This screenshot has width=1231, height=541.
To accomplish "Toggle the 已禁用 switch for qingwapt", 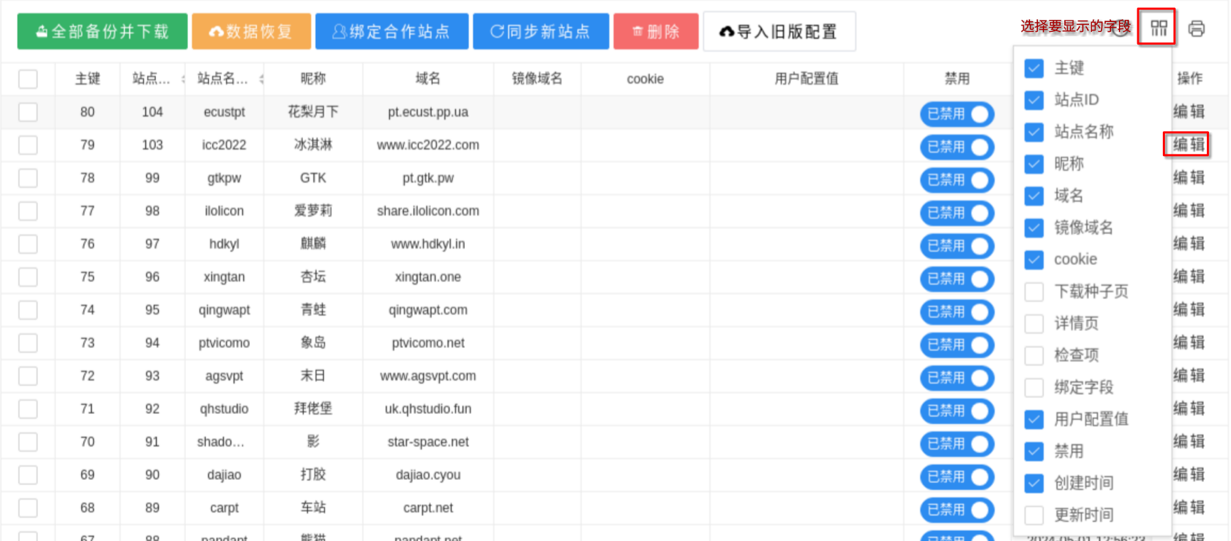I will click(x=957, y=312).
